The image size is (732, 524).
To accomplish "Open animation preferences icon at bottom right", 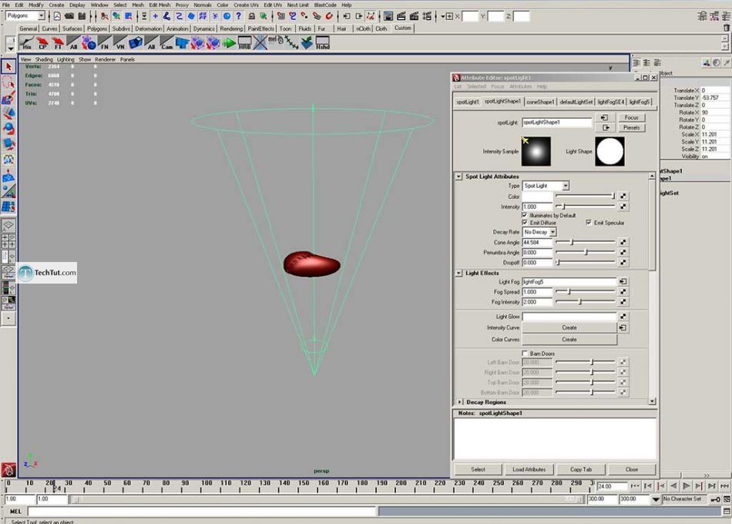I will click(727, 499).
